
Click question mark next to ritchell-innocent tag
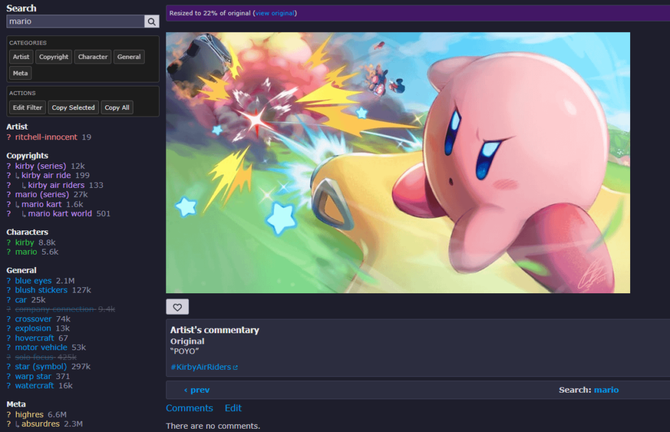coord(9,137)
